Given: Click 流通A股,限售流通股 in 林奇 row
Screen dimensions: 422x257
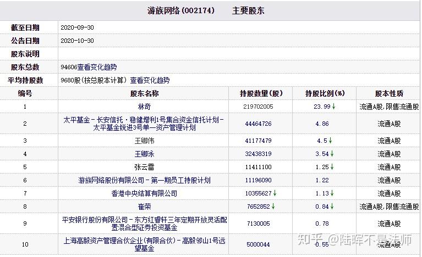Looking at the screenshot, I should [x=389, y=107].
